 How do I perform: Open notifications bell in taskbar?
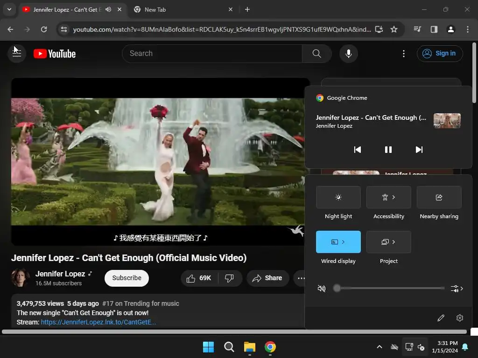pos(465,347)
